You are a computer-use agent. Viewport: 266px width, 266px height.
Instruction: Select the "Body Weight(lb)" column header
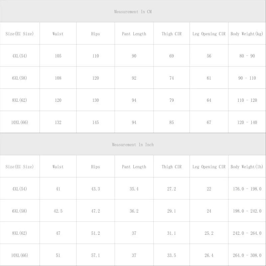click(x=247, y=167)
